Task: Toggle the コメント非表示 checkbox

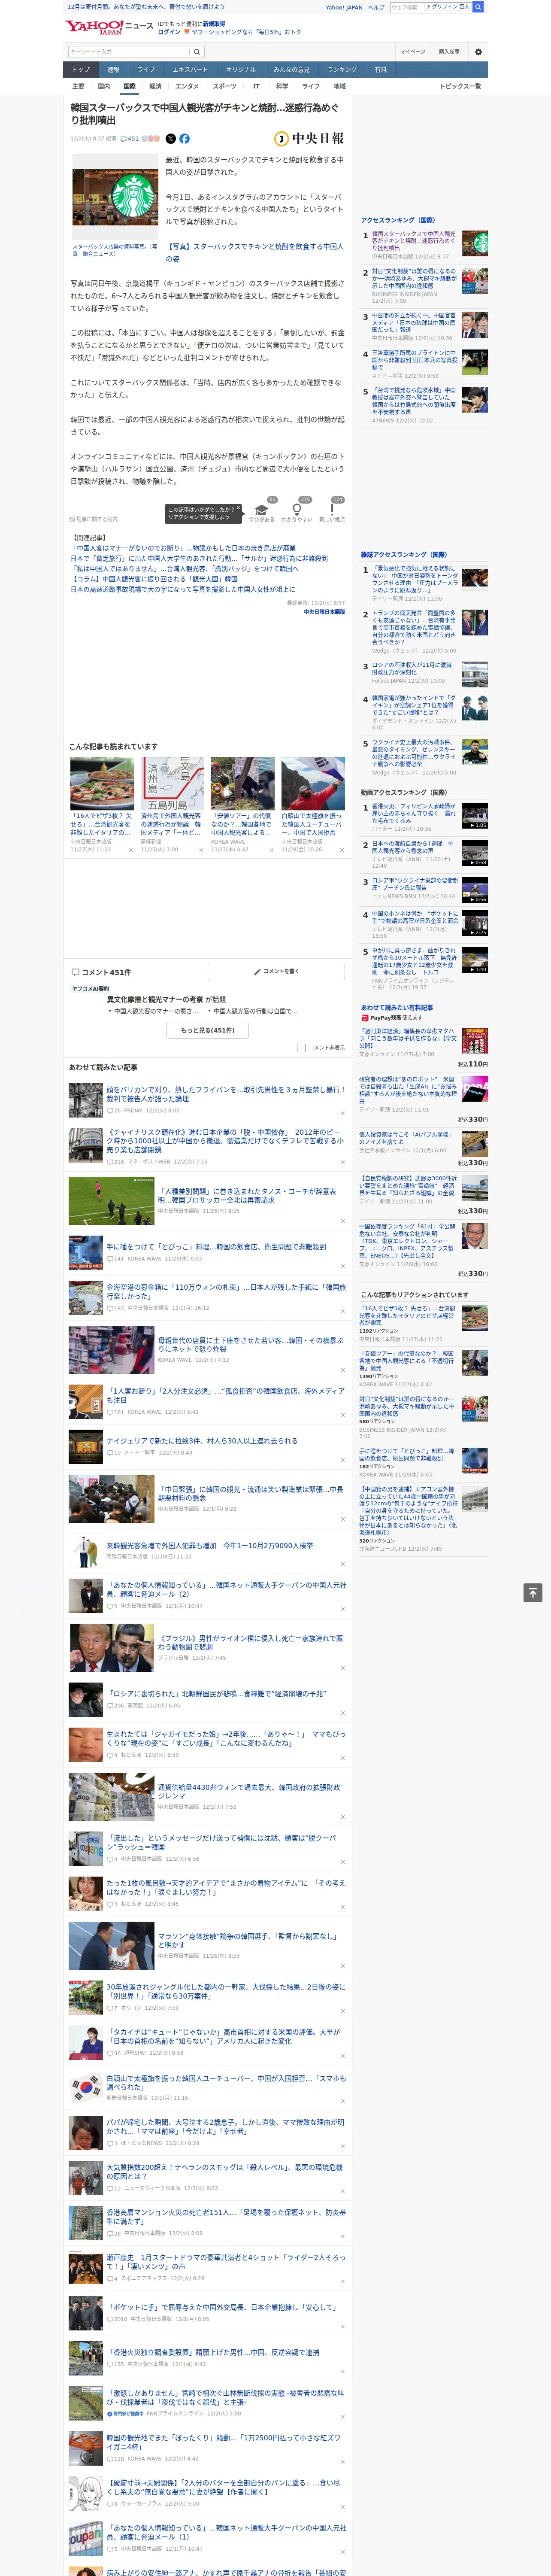Action: [301, 1048]
